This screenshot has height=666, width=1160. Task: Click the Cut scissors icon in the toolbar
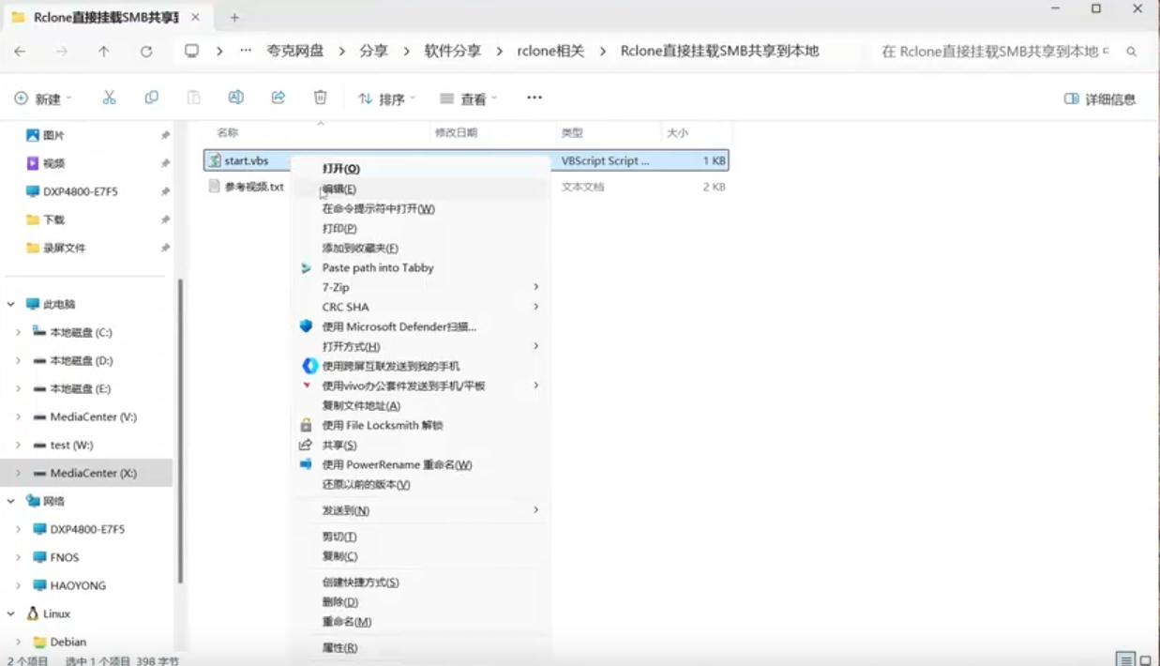point(109,97)
